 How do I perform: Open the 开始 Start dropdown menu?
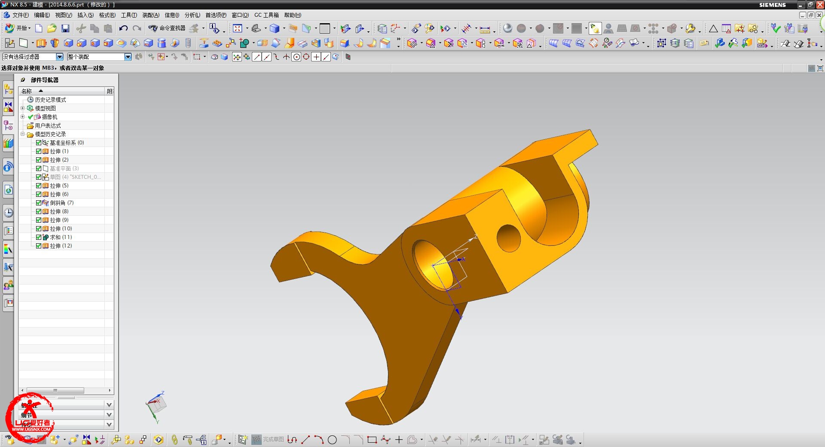point(18,28)
